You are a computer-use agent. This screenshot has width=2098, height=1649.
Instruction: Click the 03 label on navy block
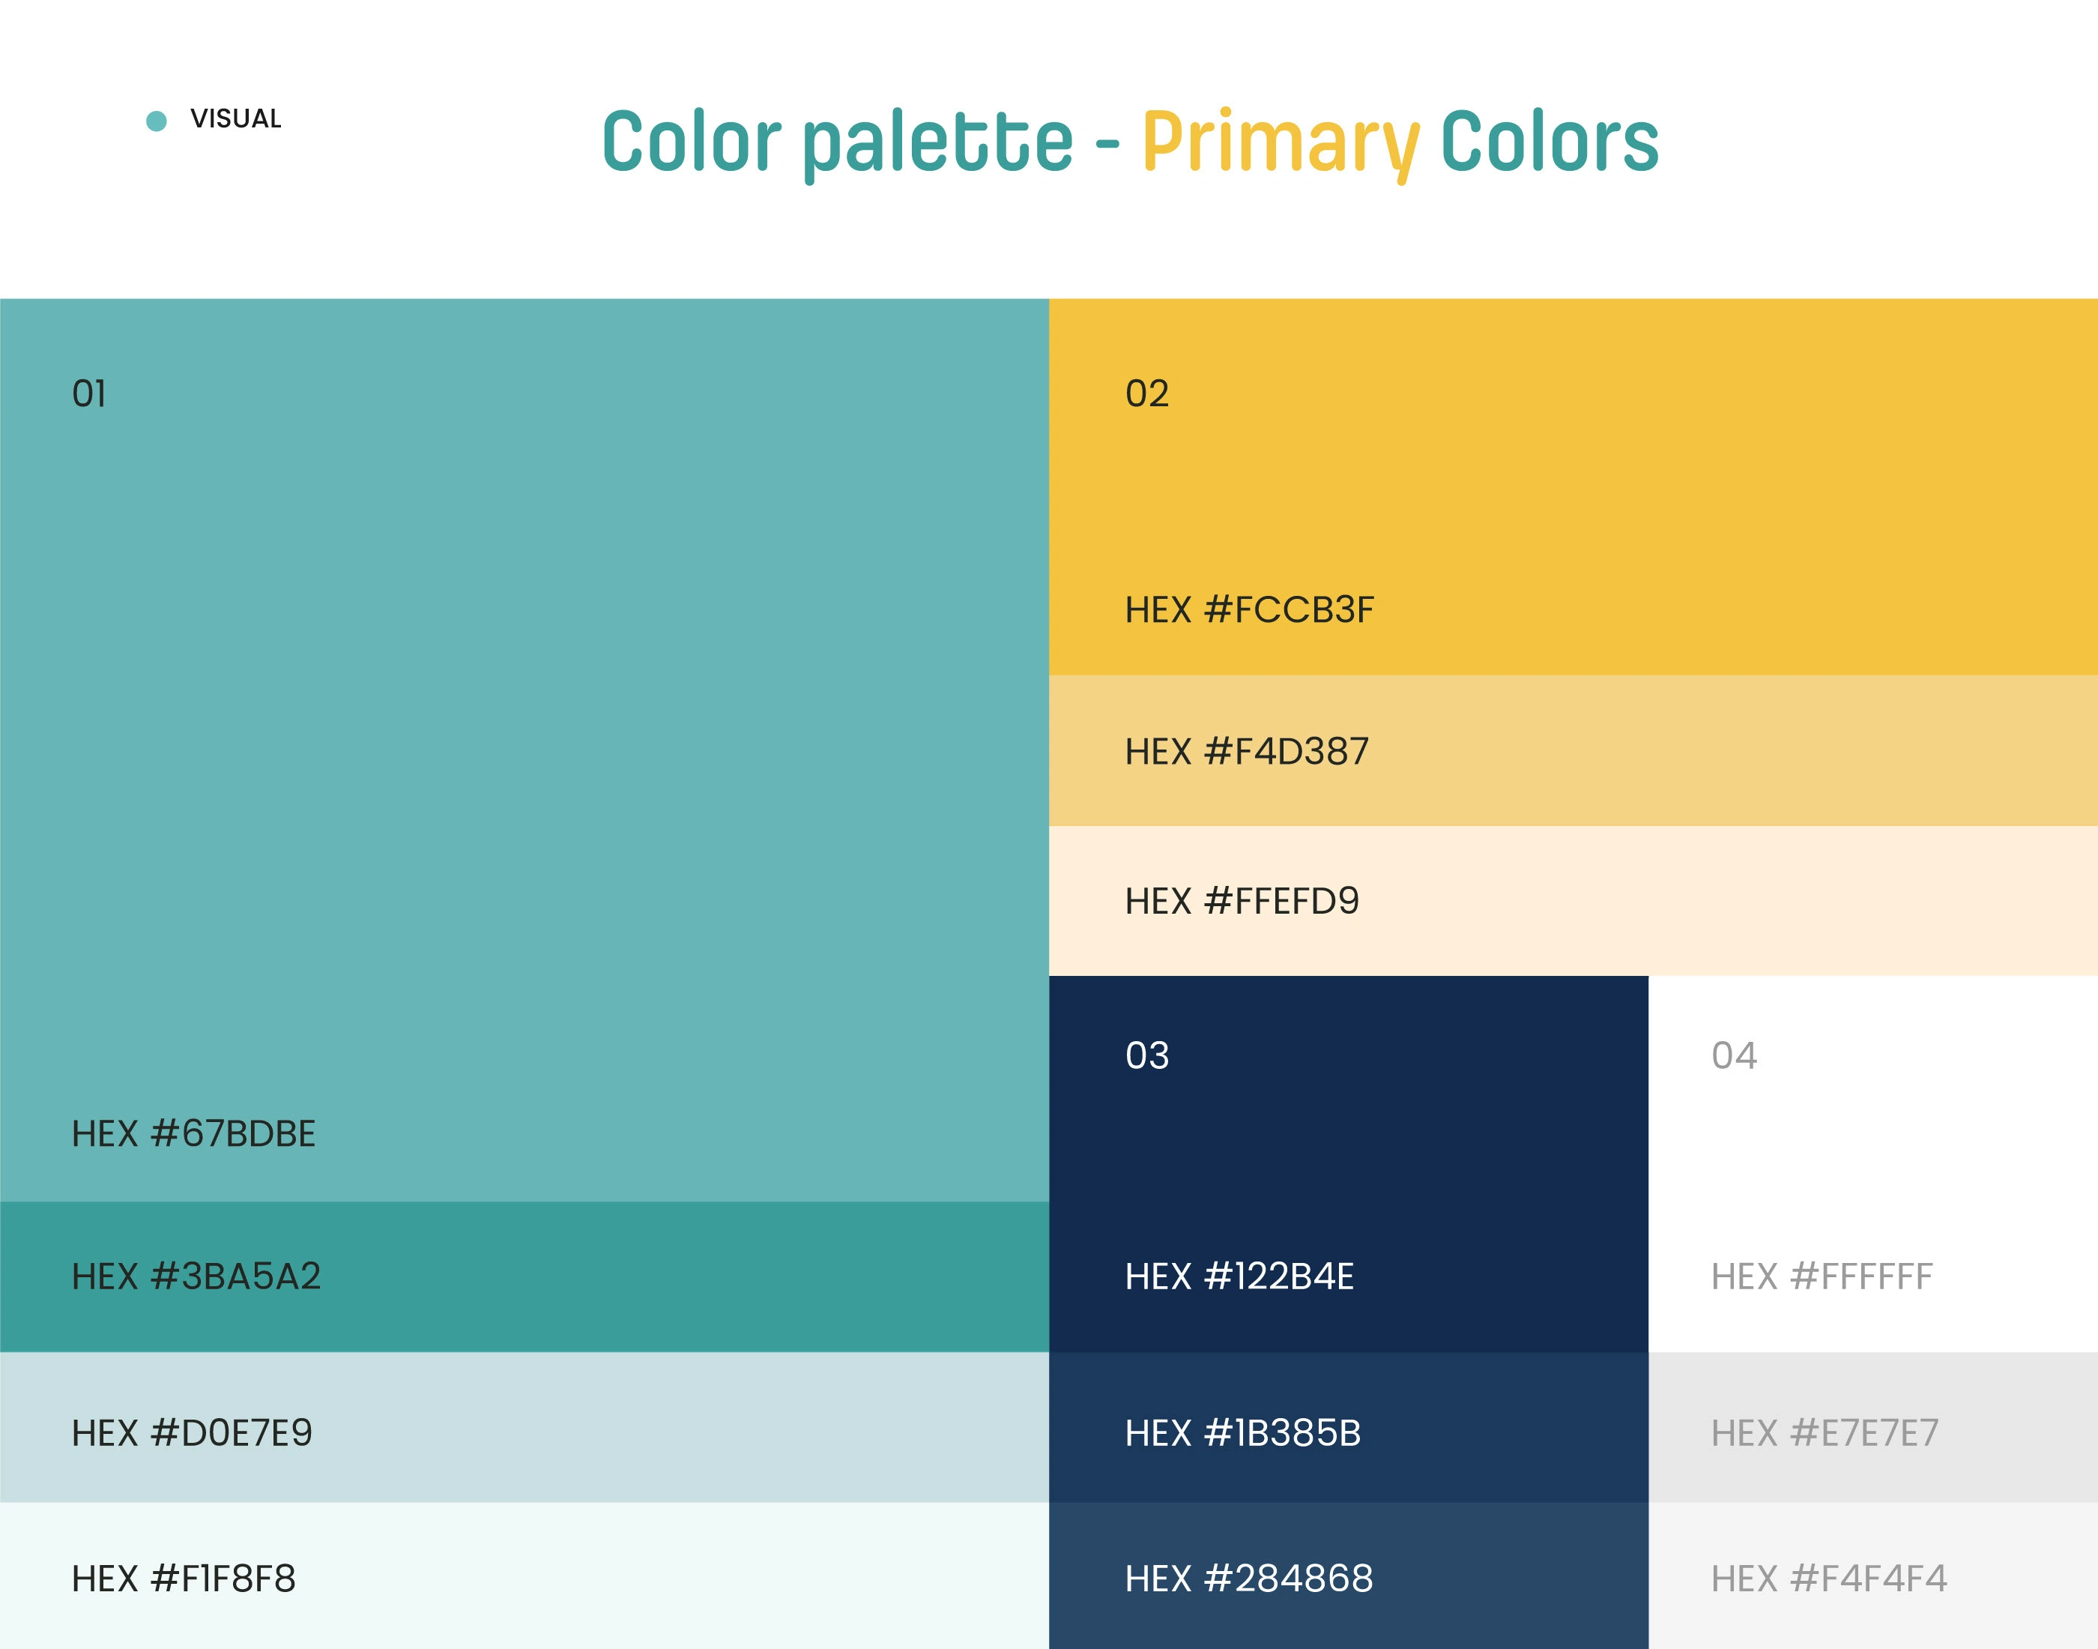click(x=1146, y=1055)
